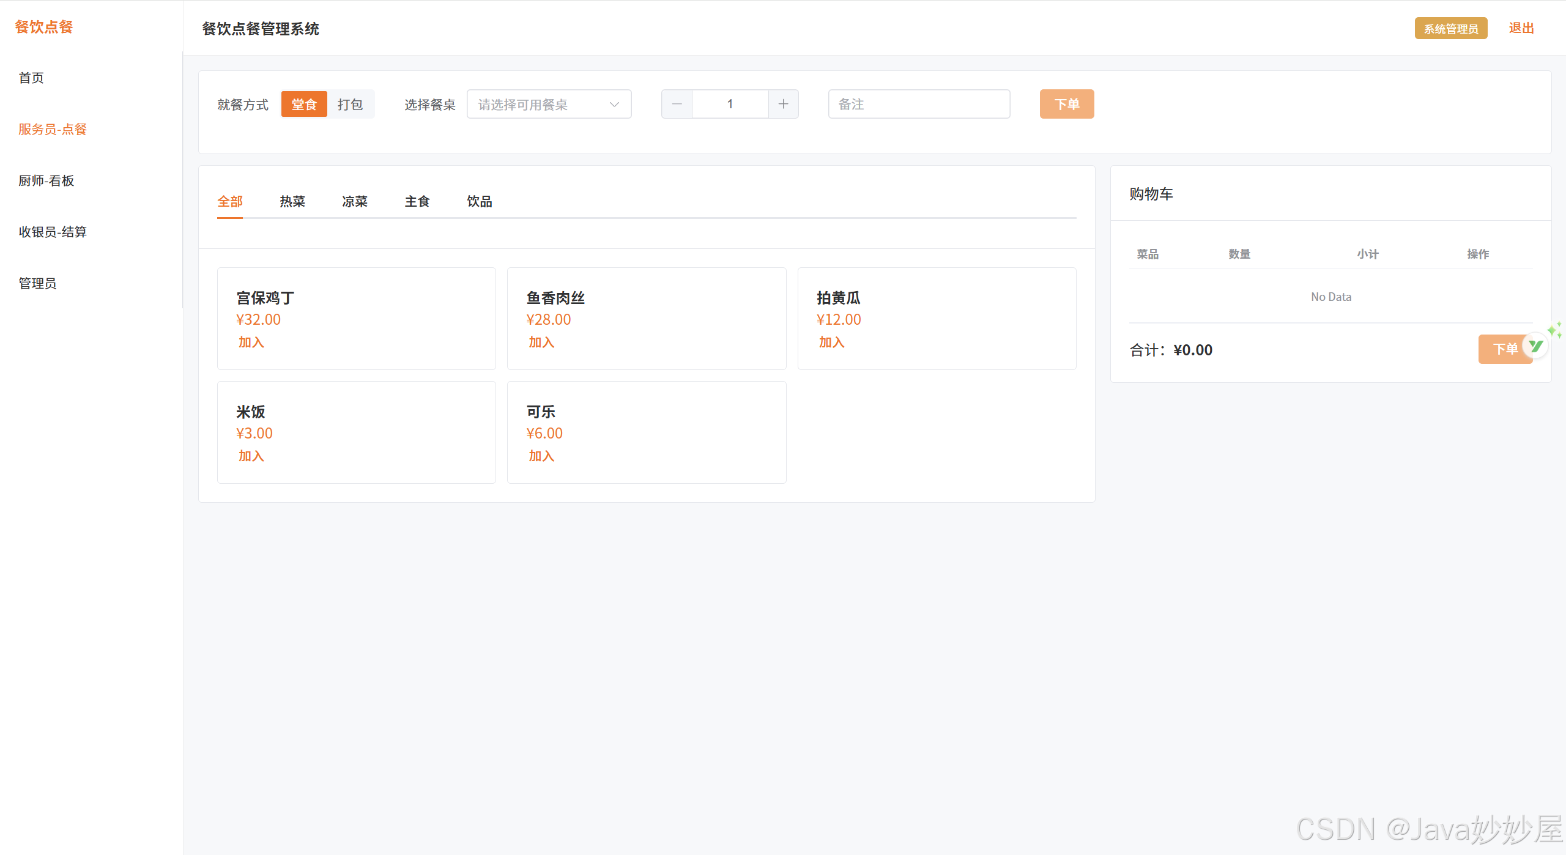Switch to the 凉菜 category tab
Viewport: 1566px width, 855px height.
[355, 201]
